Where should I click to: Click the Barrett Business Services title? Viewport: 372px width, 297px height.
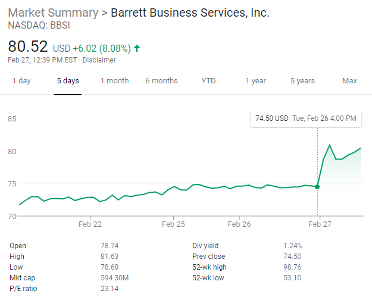click(190, 12)
